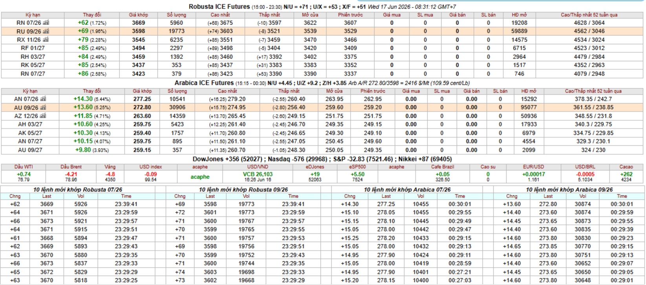Open chart icon beside RU 09/26 Robusta
Screen dimensions: 646x285
tap(46, 31)
